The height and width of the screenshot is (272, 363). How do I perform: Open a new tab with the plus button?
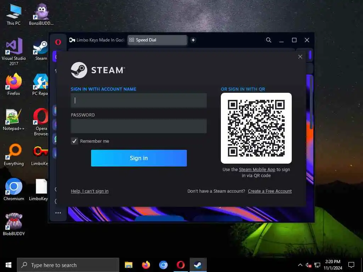tap(193, 40)
